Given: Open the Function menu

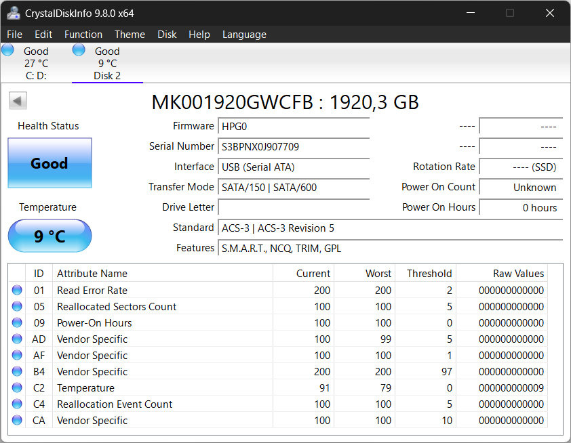Looking at the screenshot, I should tap(83, 35).
